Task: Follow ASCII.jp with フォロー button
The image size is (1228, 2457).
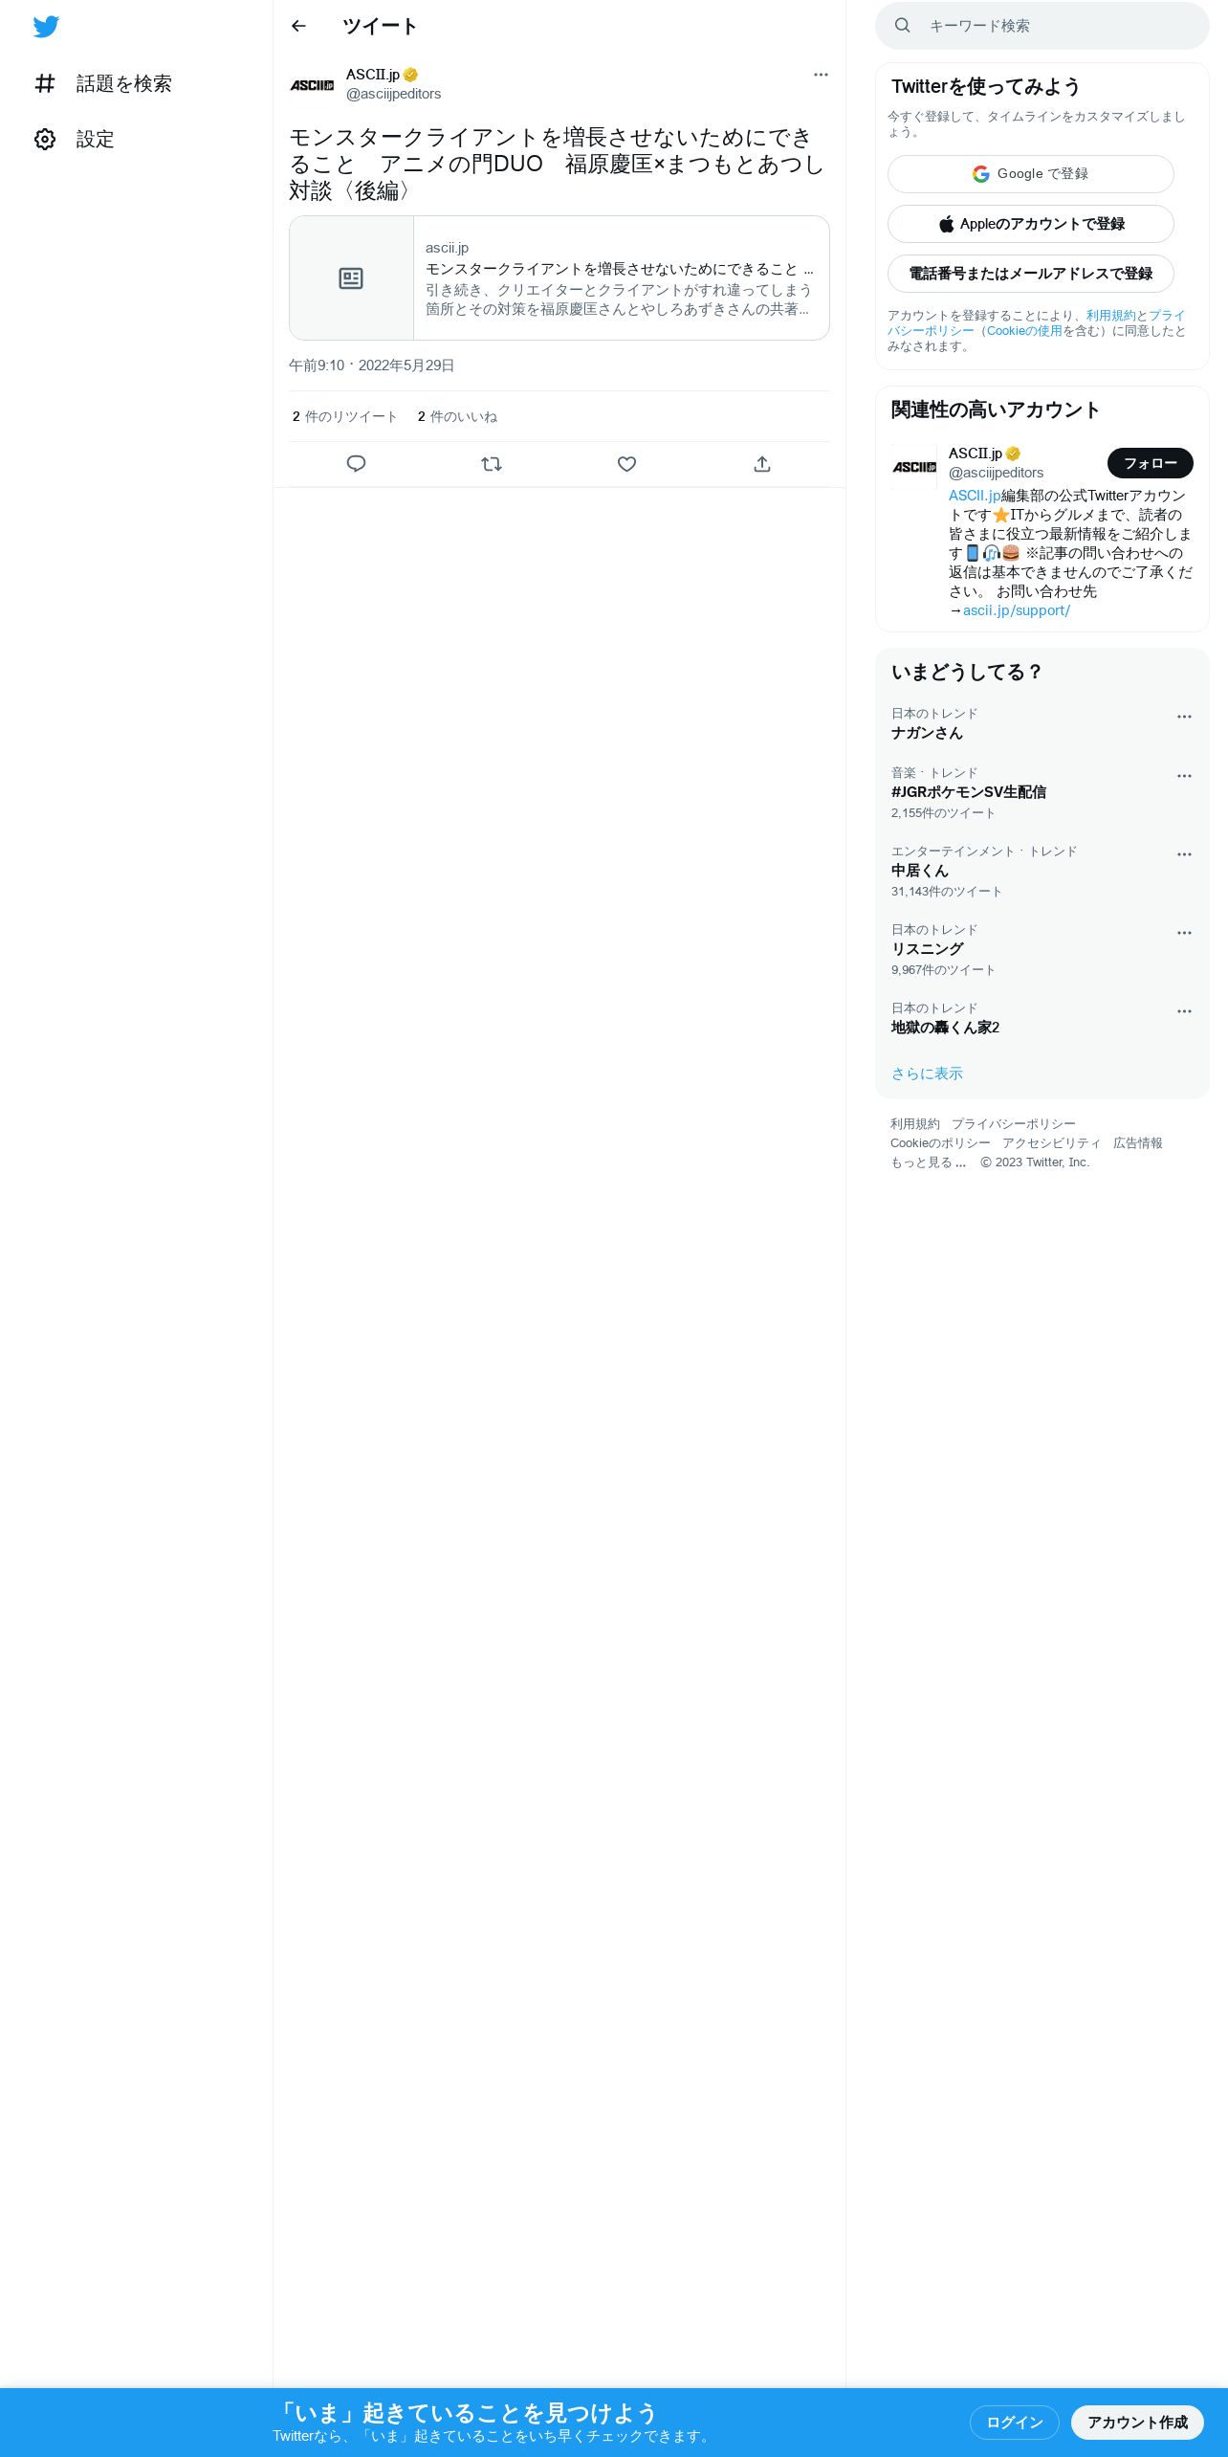Action: 1150,463
